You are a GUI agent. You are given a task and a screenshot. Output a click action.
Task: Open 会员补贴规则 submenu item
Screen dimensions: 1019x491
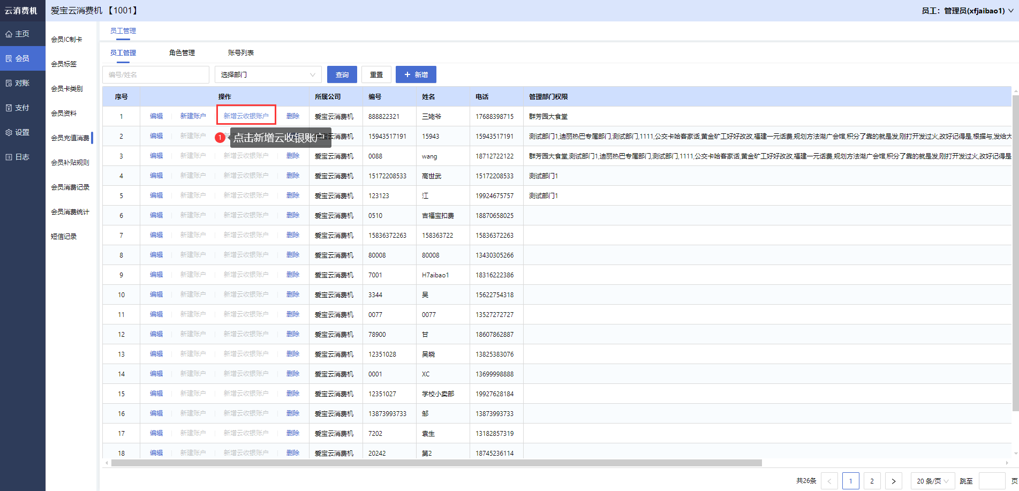[70, 162]
